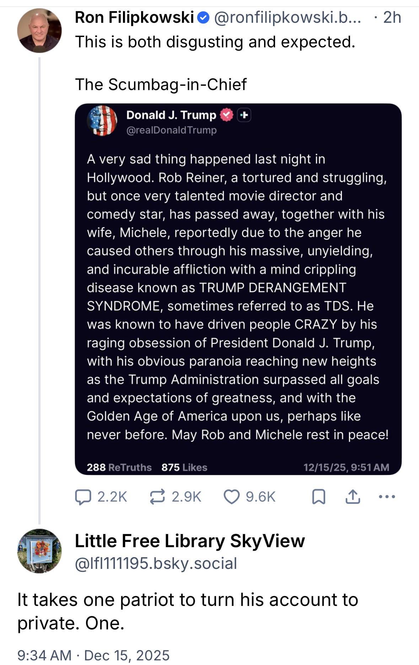
Task: Bookmark the post with the bookmark icon
Action: click(318, 497)
